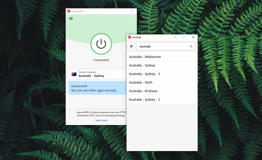Pick Australia - Perth server
Image resolution: width=262 pixels, height=160 pixels.
tap(141, 82)
